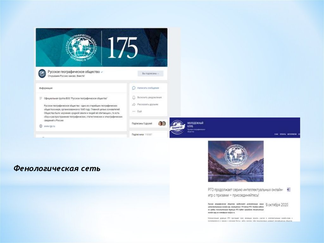The image size is (324, 243).
Task: Click Рассказать друзьям
Action: tap(147, 104)
